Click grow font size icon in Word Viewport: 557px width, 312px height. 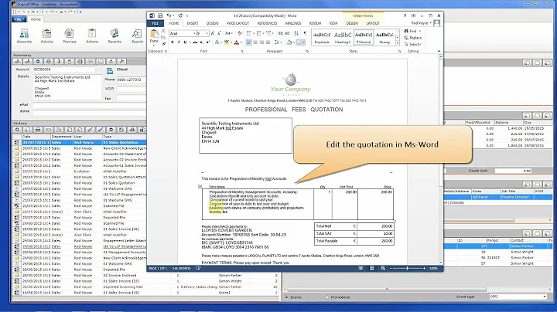coord(213,33)
